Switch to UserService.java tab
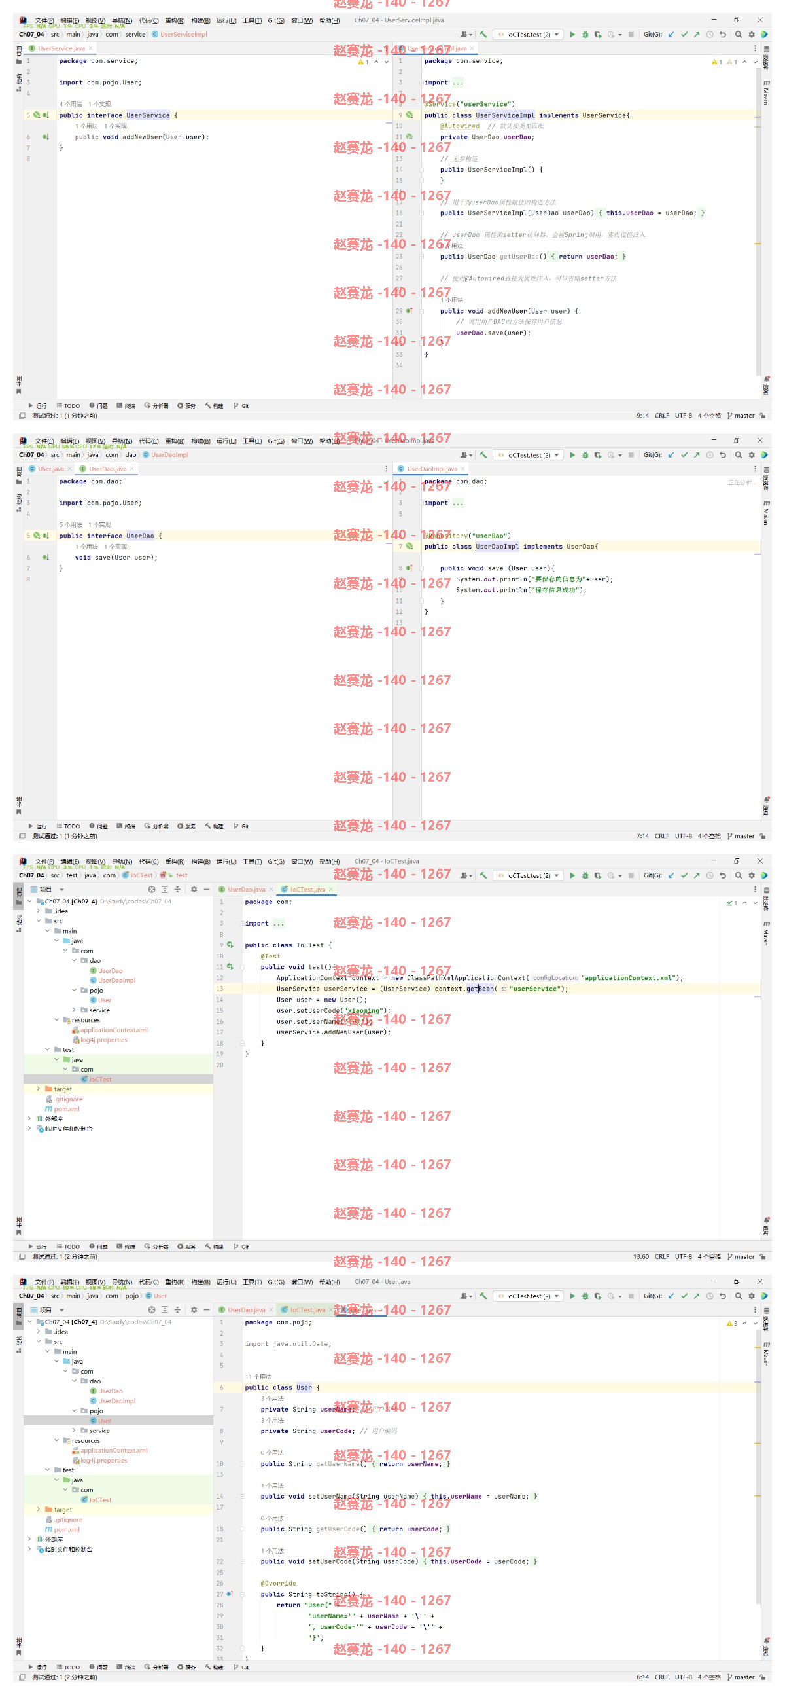785x1695 pixels. (x=60, y=48)
